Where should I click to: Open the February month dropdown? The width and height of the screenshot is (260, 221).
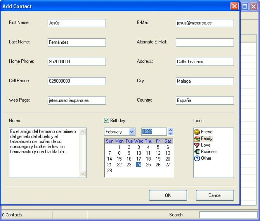tap(132, 132)
